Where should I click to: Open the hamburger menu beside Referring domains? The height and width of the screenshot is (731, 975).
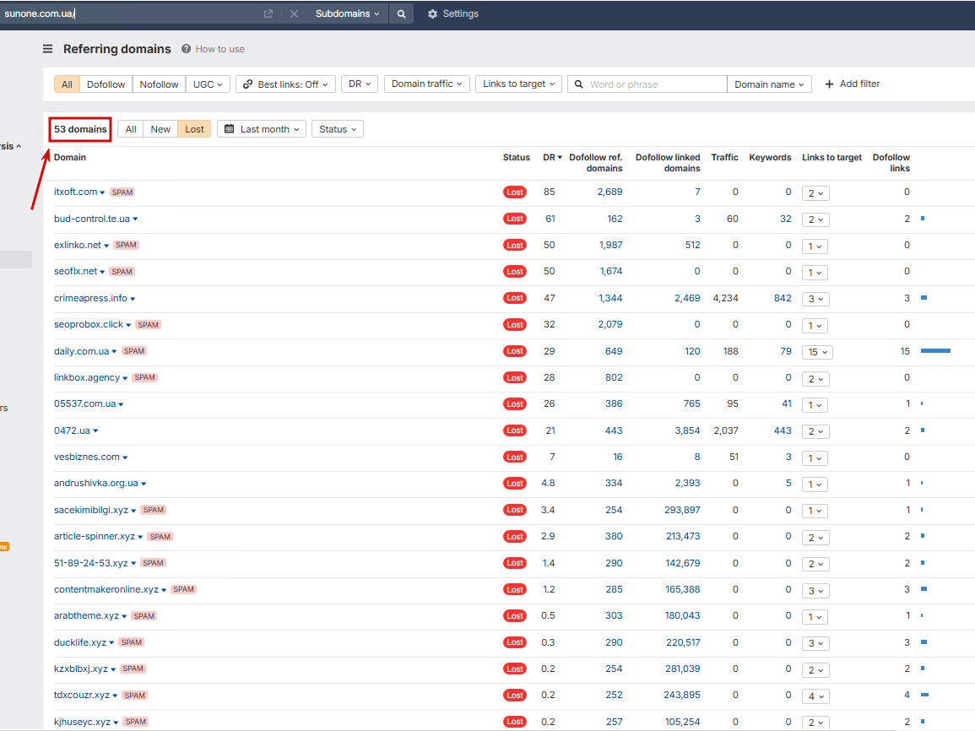[47, 48]
